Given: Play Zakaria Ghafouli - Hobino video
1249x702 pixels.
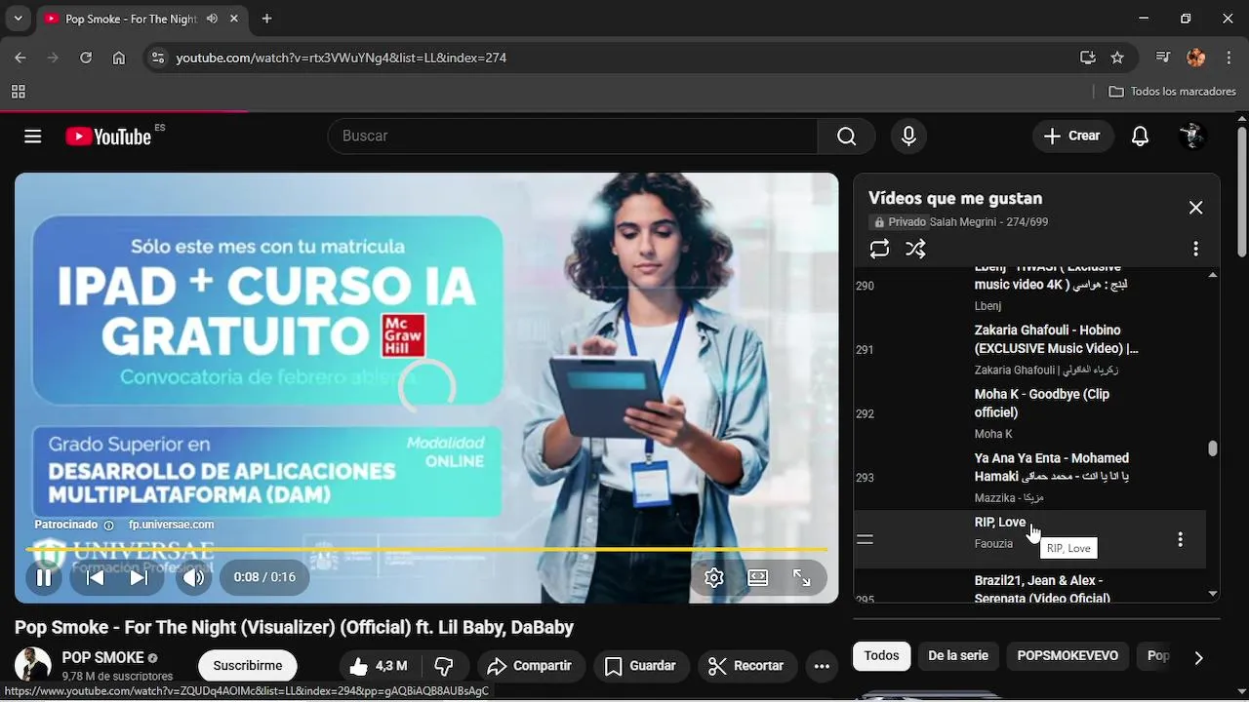Looking at the screenshot, I should [1056, 339].
